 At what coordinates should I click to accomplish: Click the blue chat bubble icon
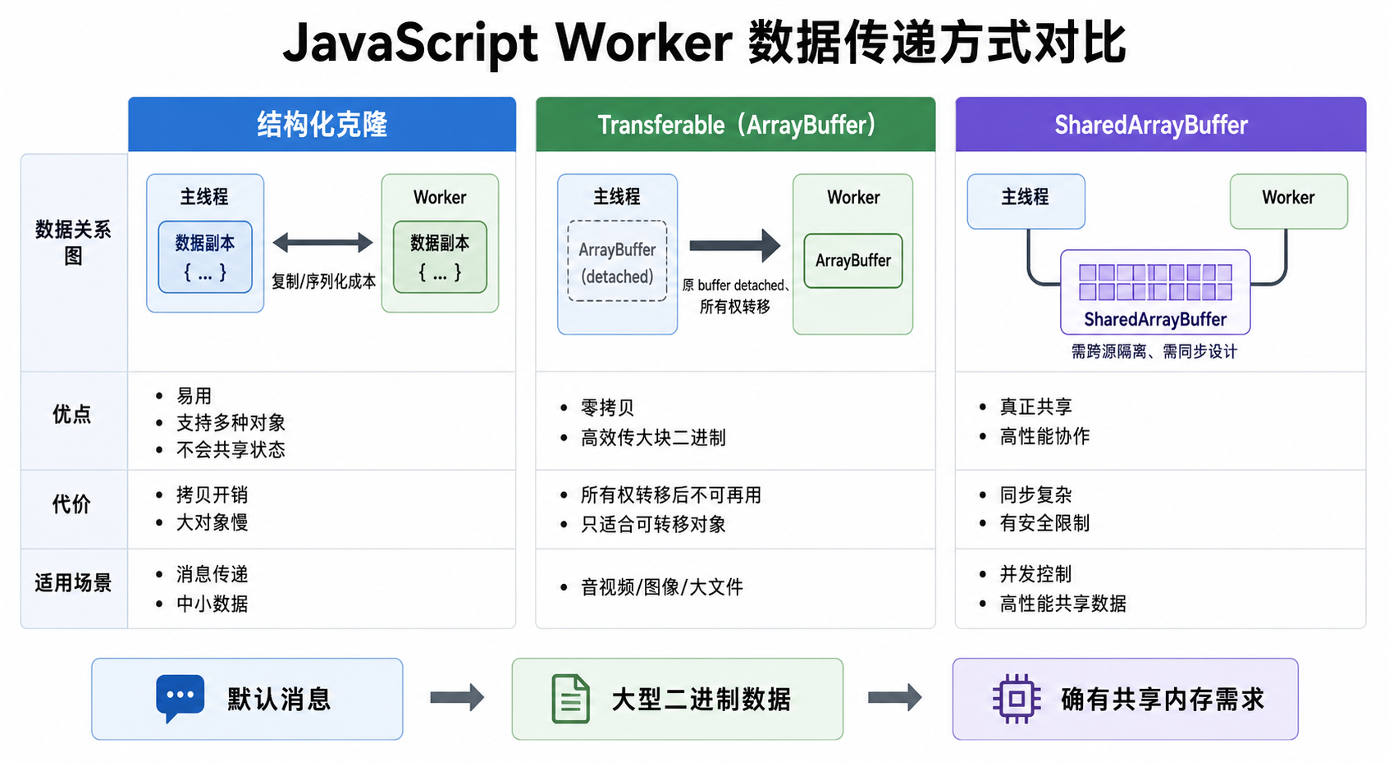(180, 698)
